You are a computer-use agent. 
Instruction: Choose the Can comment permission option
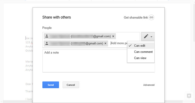pyautogui.click(x=141, y=52)
